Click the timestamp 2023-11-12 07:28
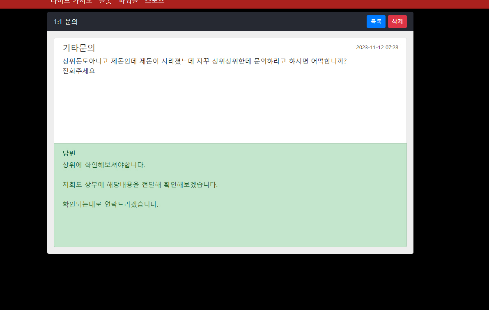The height and width of the screenshot is (310, 489). pos(377,47)
